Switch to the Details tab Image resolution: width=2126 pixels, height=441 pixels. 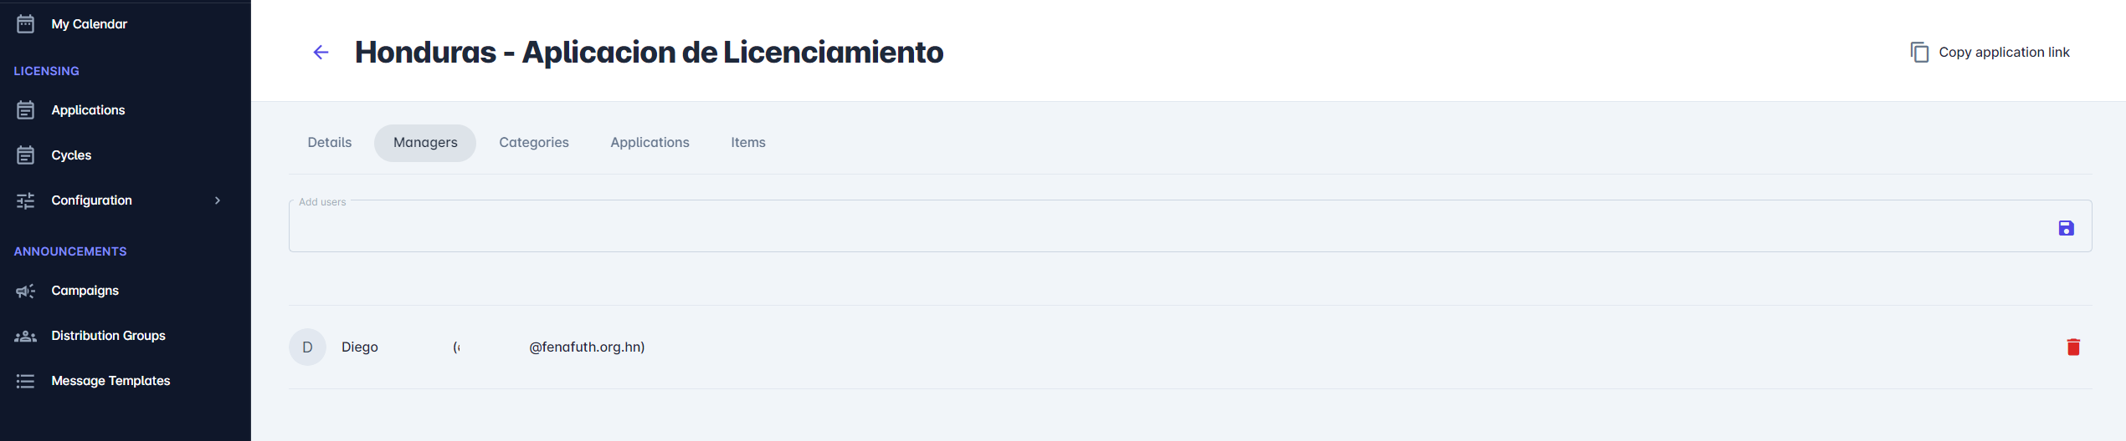pos(329,143)
